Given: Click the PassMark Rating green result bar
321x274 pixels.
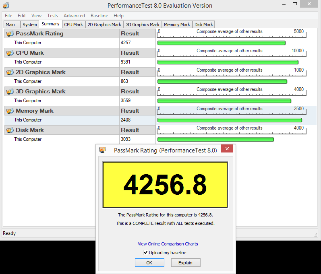Looking at the screenshot, I should click(221, 43).
